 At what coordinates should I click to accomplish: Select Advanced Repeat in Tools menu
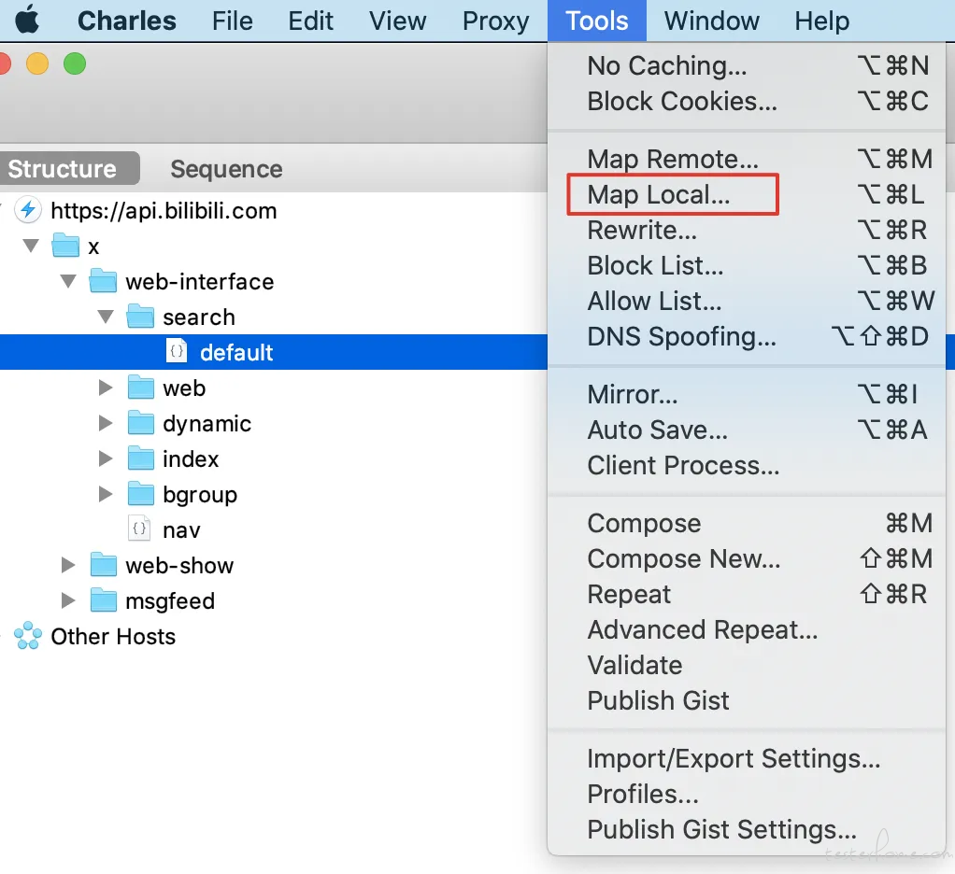click(x=747, y=629)
